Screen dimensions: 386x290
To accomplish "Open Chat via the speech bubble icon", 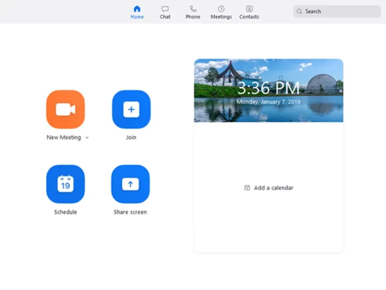I will 165,9.
